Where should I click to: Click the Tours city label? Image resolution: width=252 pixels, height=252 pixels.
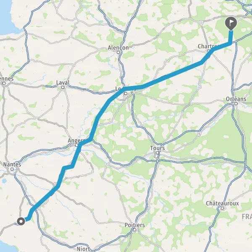tap(157, 148)
